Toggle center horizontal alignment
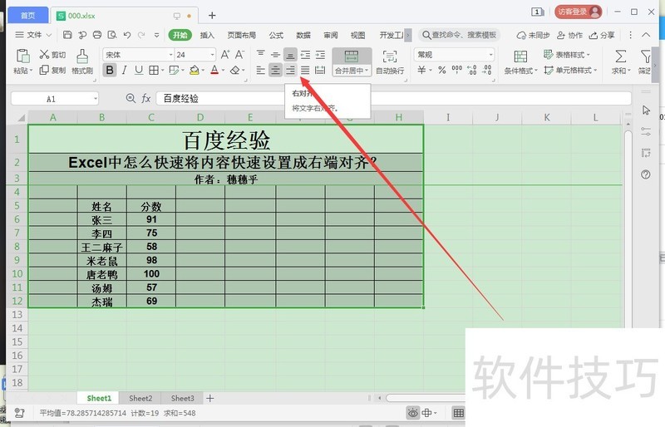Viewport: 665px width, 427px height. tap(275, 70)
